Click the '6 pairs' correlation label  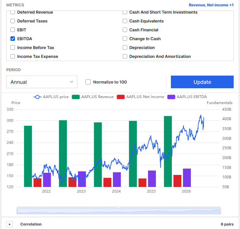(227, 224)
